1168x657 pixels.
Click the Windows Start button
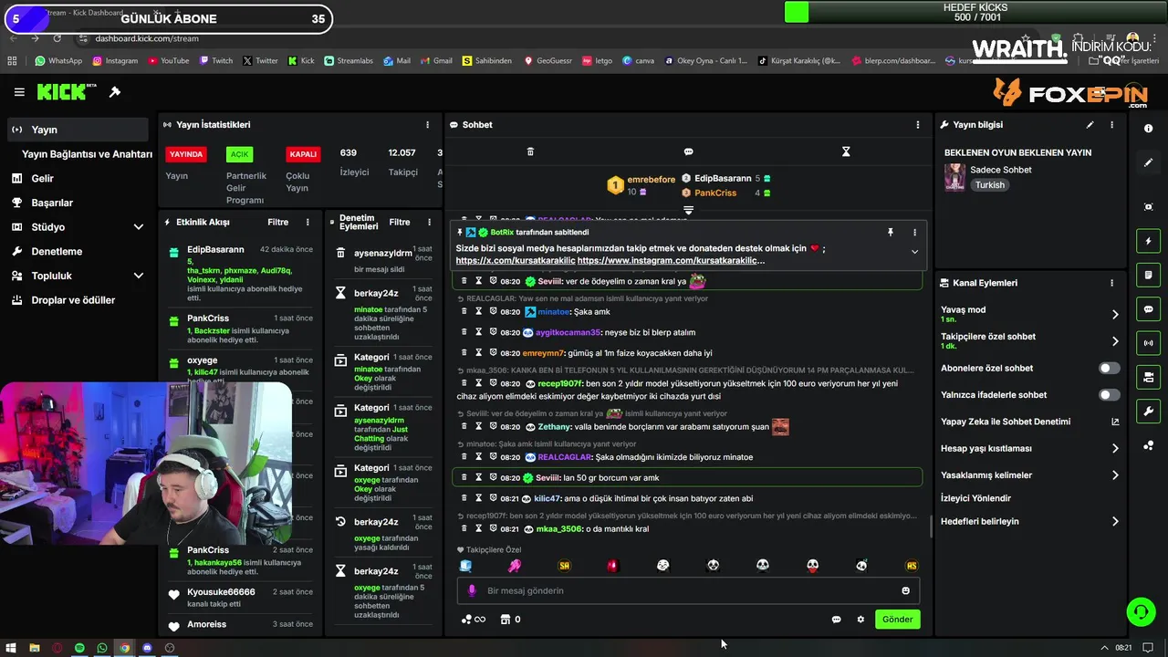coord(12,648)
